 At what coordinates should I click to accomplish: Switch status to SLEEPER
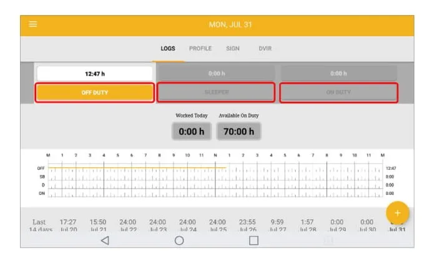pyautogui.click(x=216, y=92)
